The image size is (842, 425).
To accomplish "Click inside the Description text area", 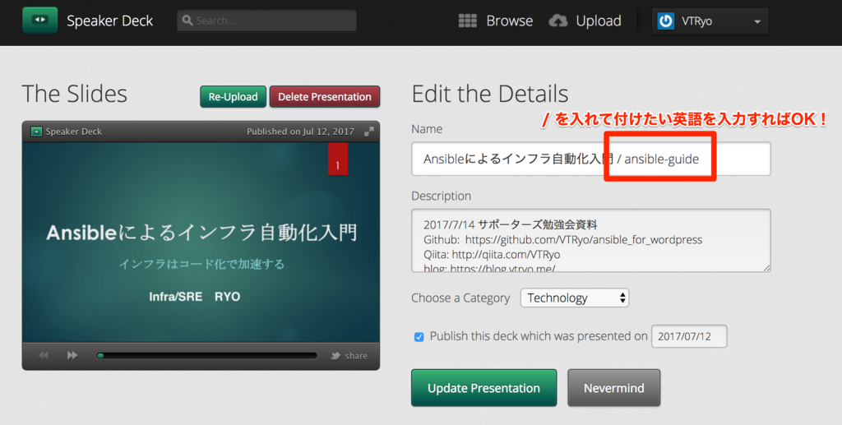I will 590,240.
